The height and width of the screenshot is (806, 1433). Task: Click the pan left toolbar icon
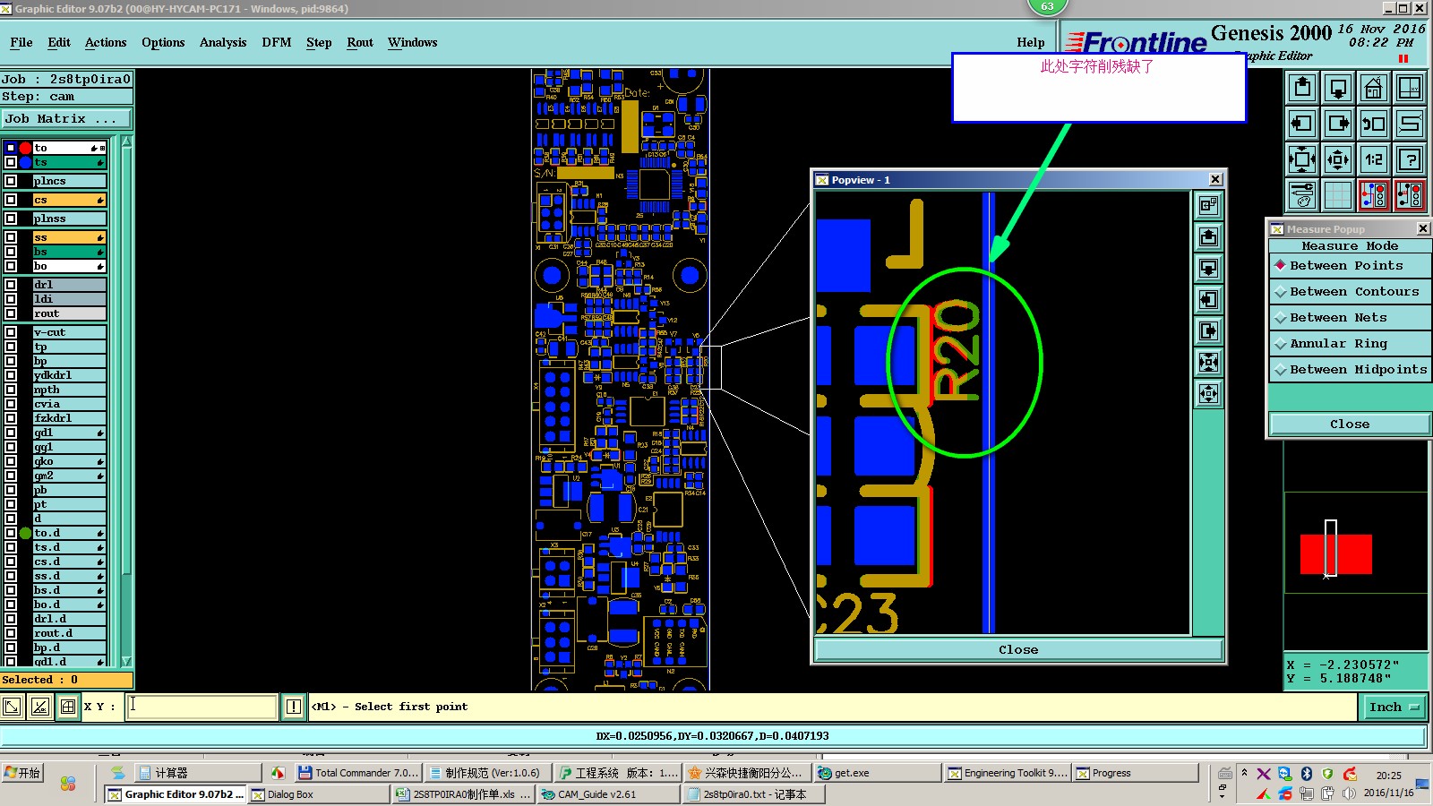(x=1302, y=124)
